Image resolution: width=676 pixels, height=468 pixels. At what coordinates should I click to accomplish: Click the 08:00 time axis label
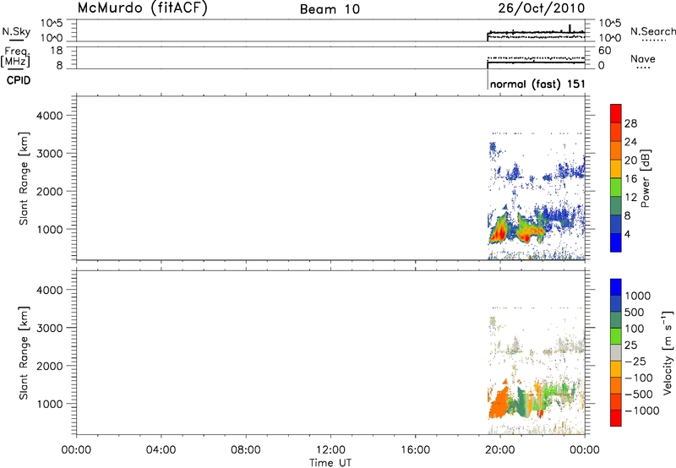246,450
